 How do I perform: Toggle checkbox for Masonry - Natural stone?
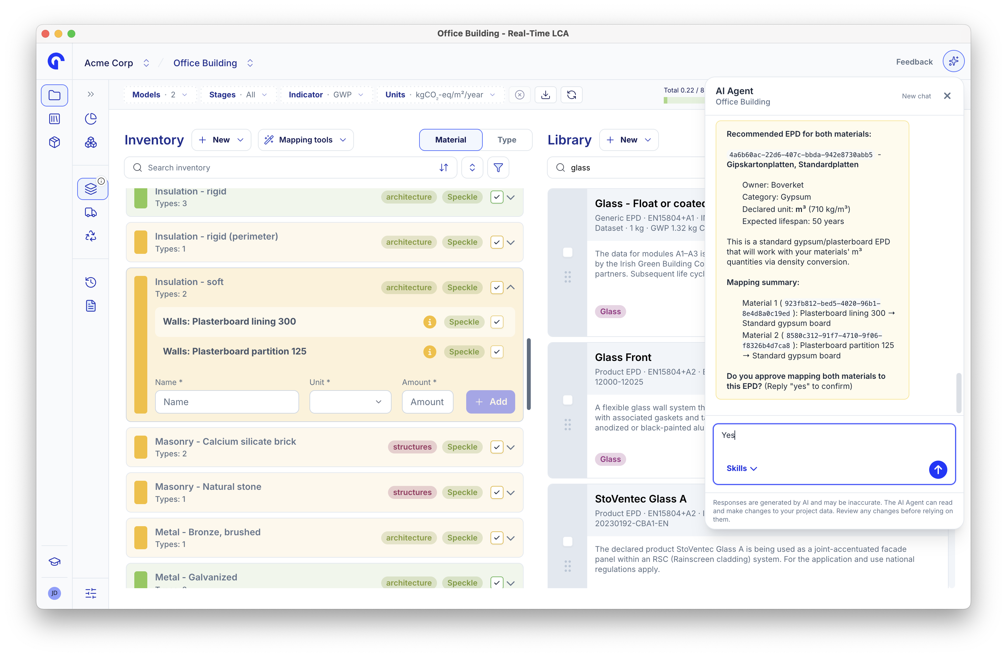coord(497,492)
